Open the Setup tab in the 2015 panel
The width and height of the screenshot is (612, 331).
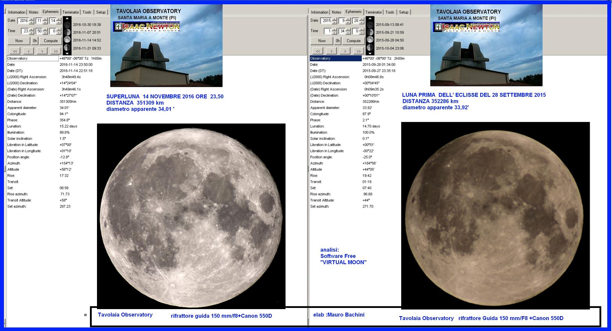(404, 12)
